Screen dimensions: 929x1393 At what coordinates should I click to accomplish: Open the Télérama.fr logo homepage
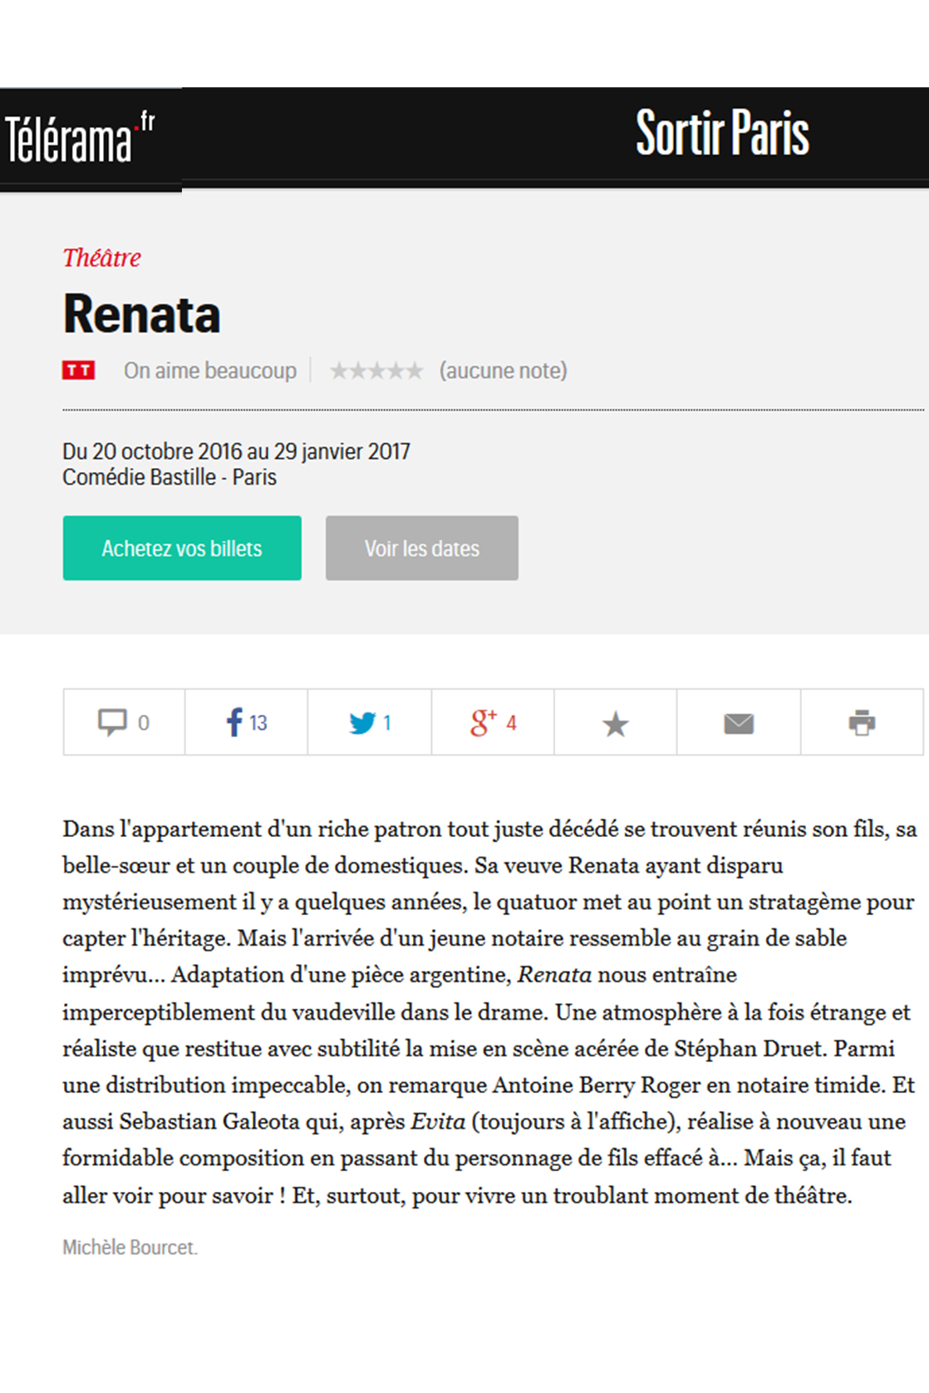pyautogui.click(x=80, y=137)
